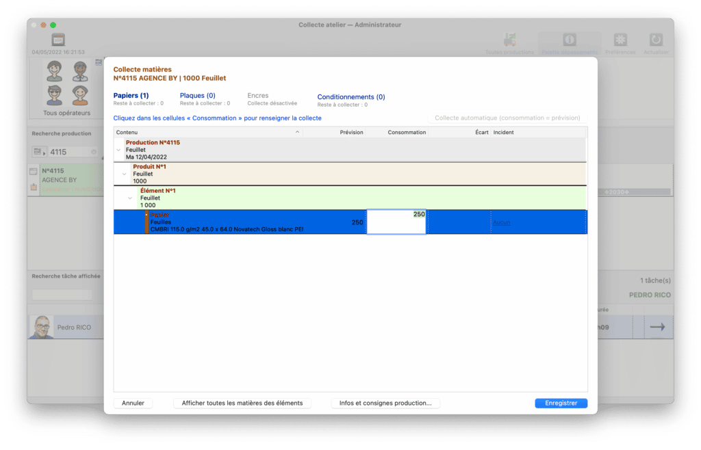701x450 pixels.
Task: Click the Annuler button
Action: pyautogui.click(x=133, y=403)
